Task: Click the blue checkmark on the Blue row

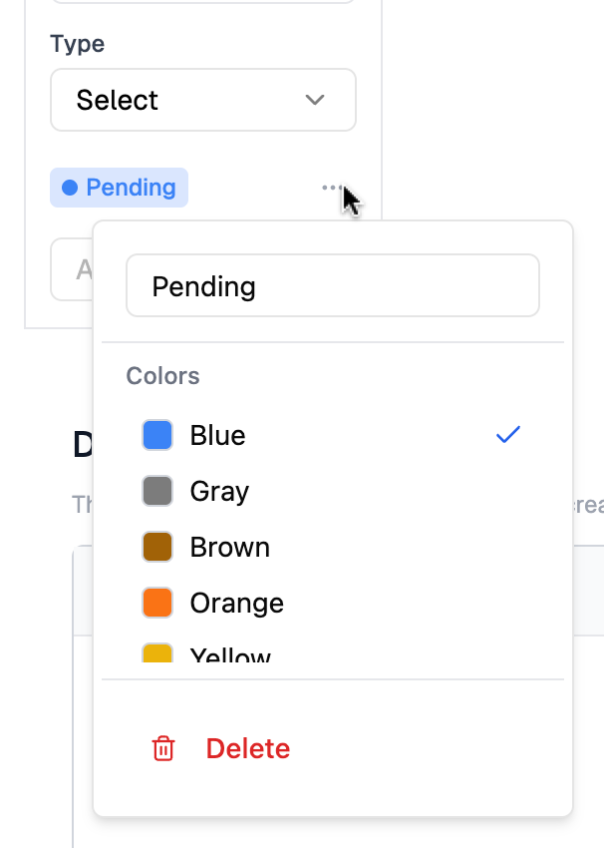Action: (508, 435)
